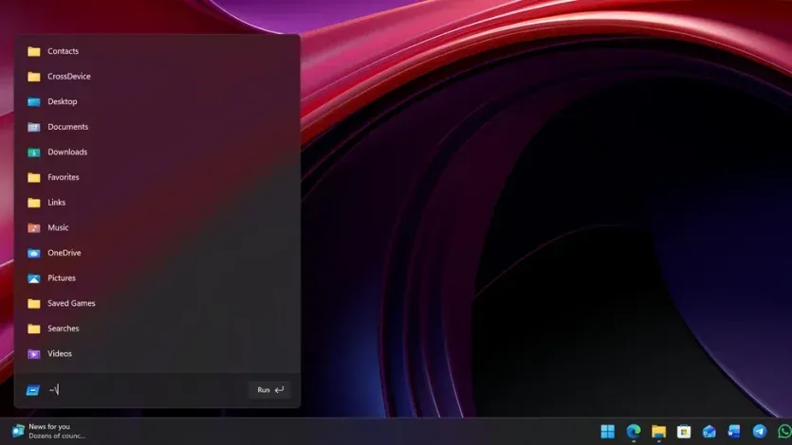Screen dimensions: 792x445
Task: Open the Saved Games folder icon
Action: 34,303
